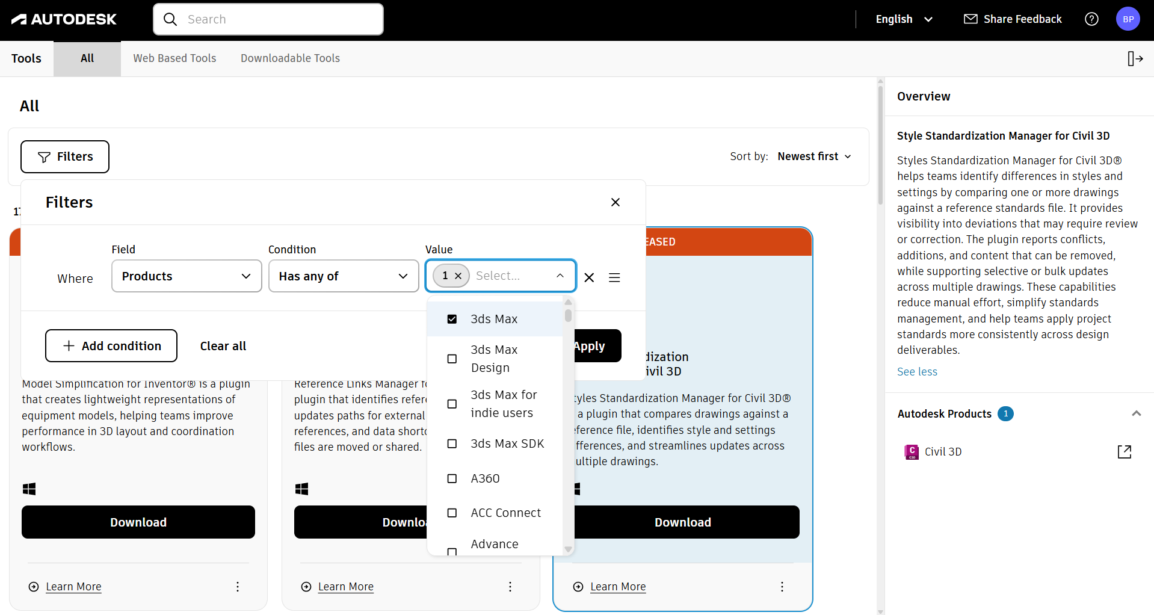Click the Share Feedback envelope icon
Viewport: 1154px width, 615px height.
[x=970, y=19]
